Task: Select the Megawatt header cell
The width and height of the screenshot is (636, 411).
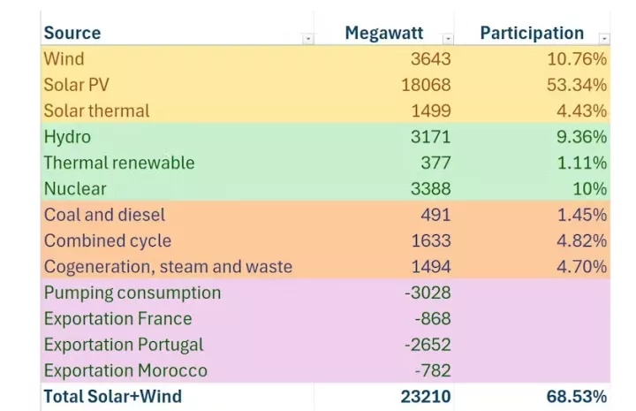Action: 384,33
